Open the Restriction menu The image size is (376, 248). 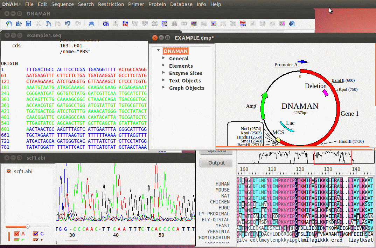[x=111, y=4]
